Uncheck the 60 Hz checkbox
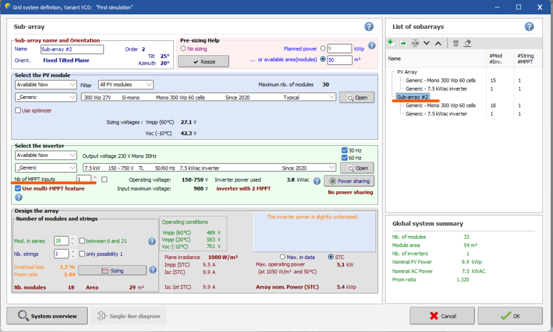This screenshot has width=553, height=332. tap(345, 158)
